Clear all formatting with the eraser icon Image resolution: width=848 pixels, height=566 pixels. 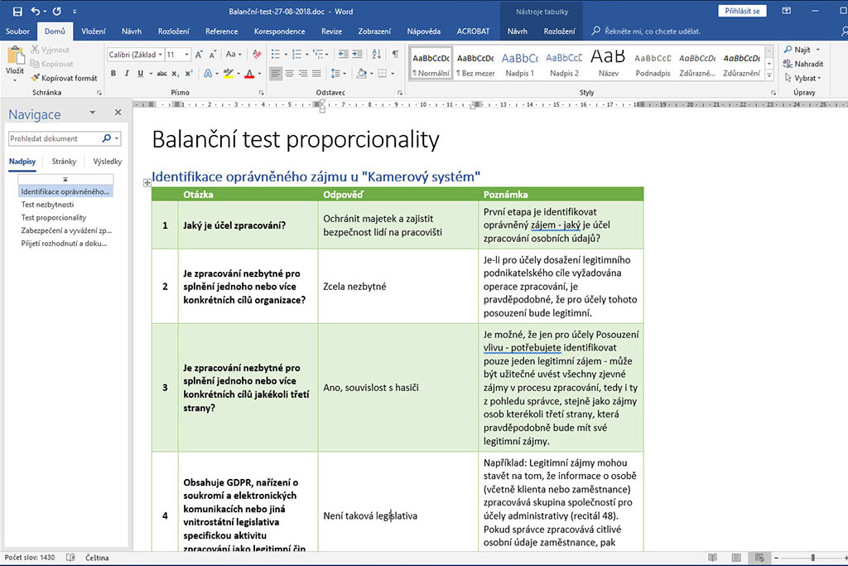[257, 55]
